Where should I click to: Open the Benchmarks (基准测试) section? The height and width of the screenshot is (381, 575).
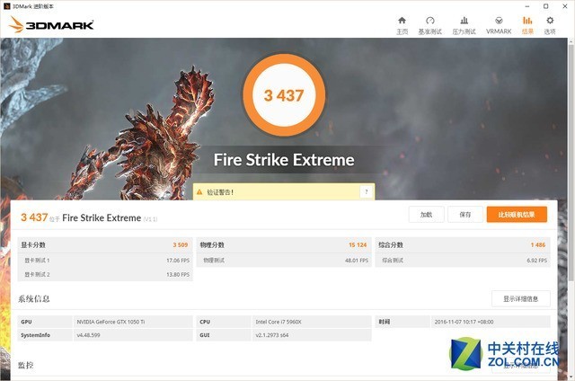(x=430, y=25)
